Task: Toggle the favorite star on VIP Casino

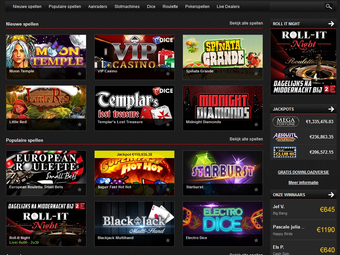Action: 168,74
